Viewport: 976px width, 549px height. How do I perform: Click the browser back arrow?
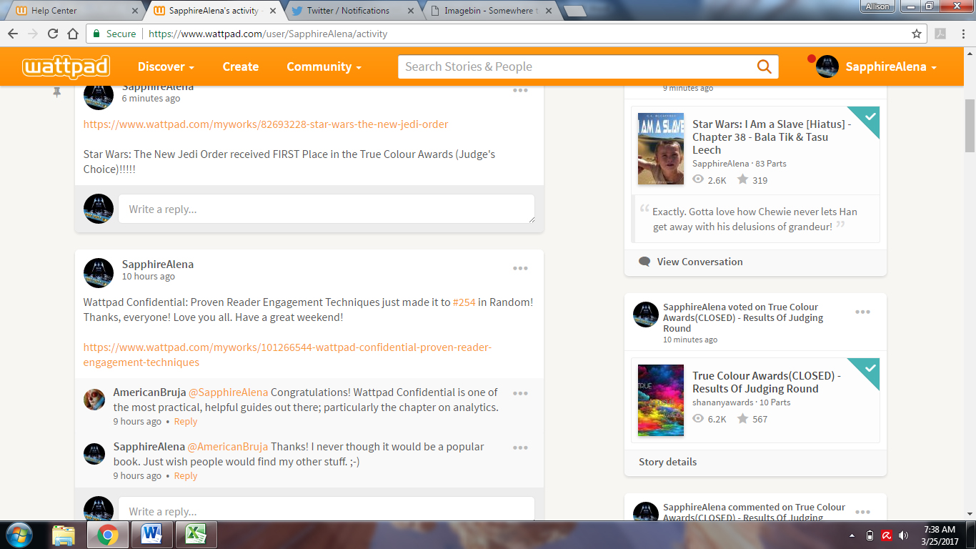click(13, 34)
